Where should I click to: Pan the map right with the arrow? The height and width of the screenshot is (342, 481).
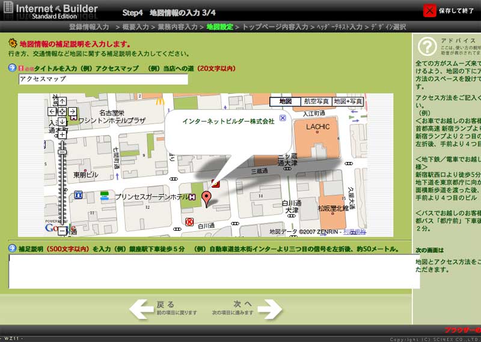[x=72, y=111]
